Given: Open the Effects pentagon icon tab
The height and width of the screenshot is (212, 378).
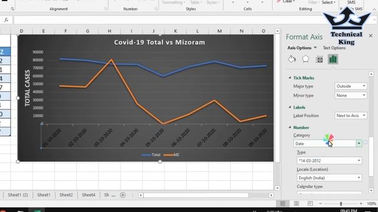Looking at the screenshot, I should [x=305, y=59].
